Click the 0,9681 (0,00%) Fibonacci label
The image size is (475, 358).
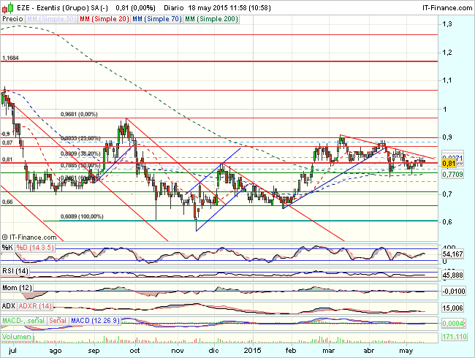[79, 114]
